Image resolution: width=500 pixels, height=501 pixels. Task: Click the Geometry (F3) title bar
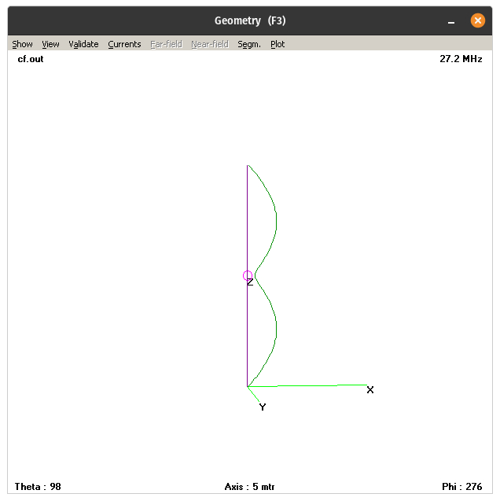(249, 20)
